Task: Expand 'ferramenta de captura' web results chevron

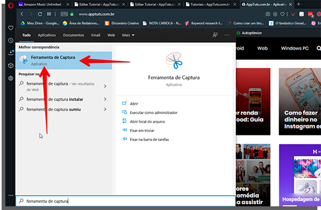Action: [x=105, y=86]
